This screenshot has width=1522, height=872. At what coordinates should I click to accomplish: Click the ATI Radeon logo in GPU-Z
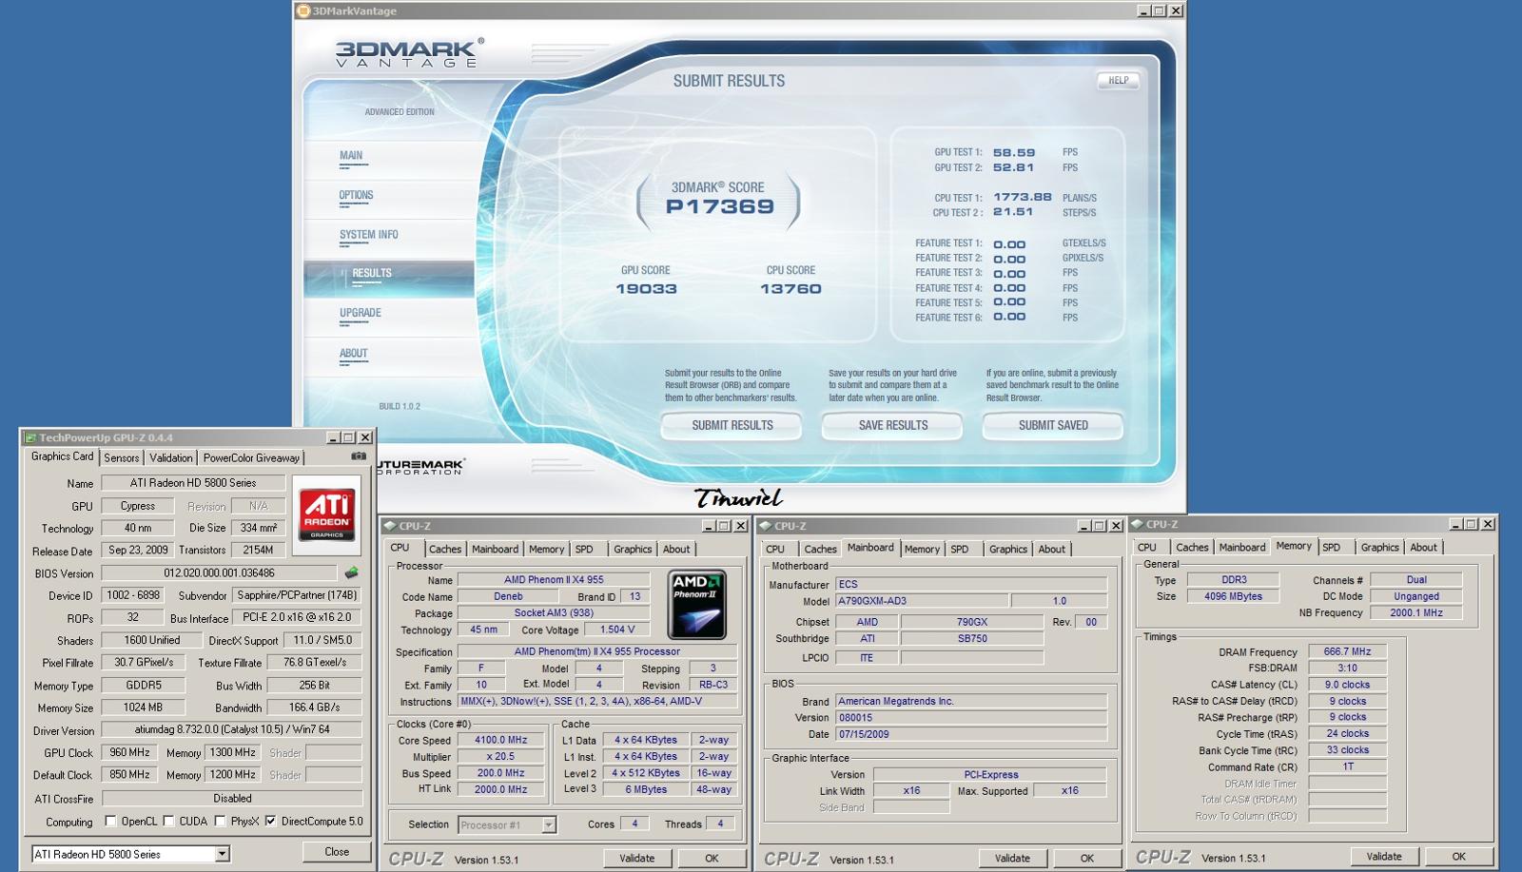click(x=326, y=514)
